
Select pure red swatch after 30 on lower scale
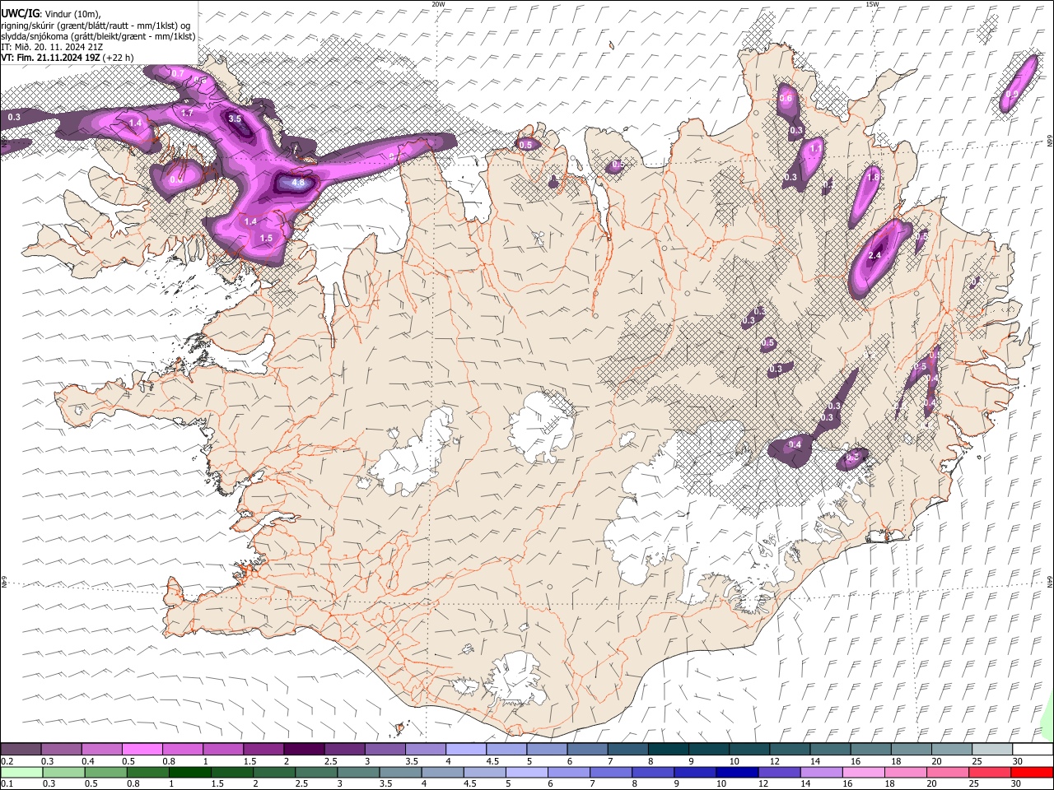click(1032, 772)
